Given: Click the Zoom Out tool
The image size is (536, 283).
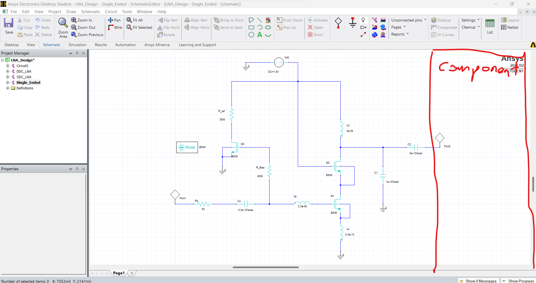Looking at the screenshot, I should click(83, 27).
